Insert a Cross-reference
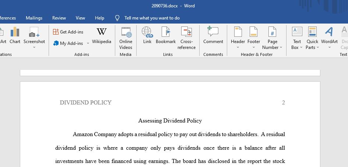 tap(186, 38)
